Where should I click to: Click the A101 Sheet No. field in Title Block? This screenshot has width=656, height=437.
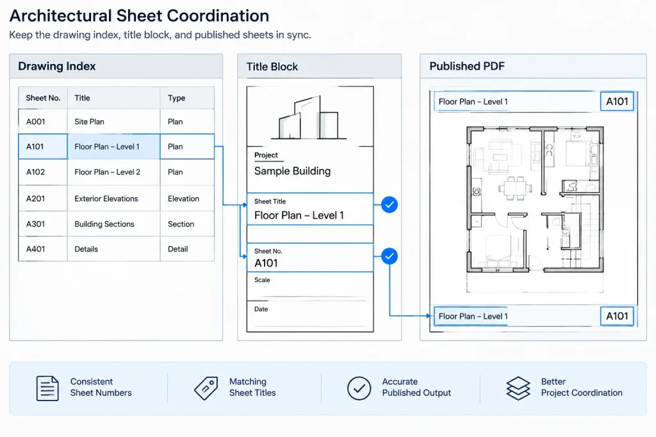click(310, 258)
